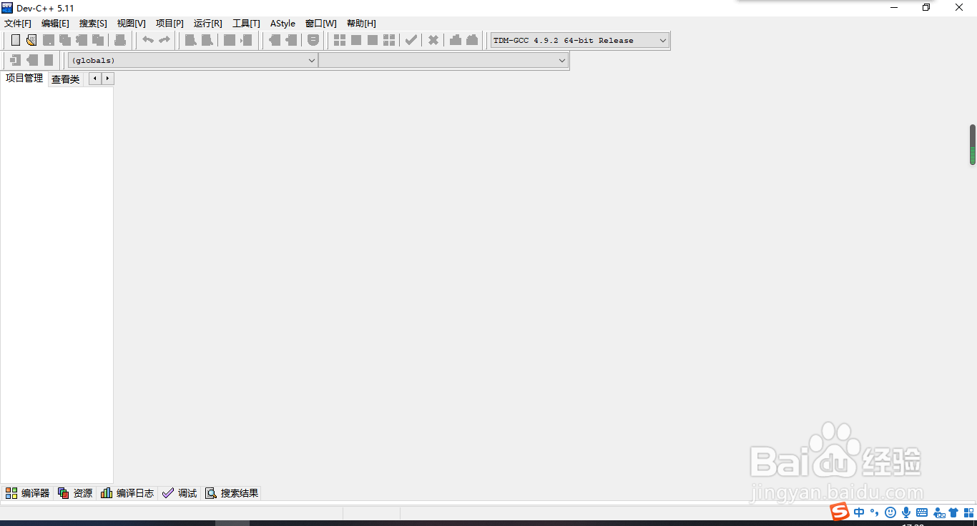
Task: Click the Redo arrow icon
Action: [165, 40]
